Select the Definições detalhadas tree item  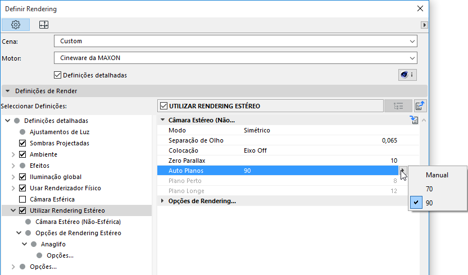56,121
